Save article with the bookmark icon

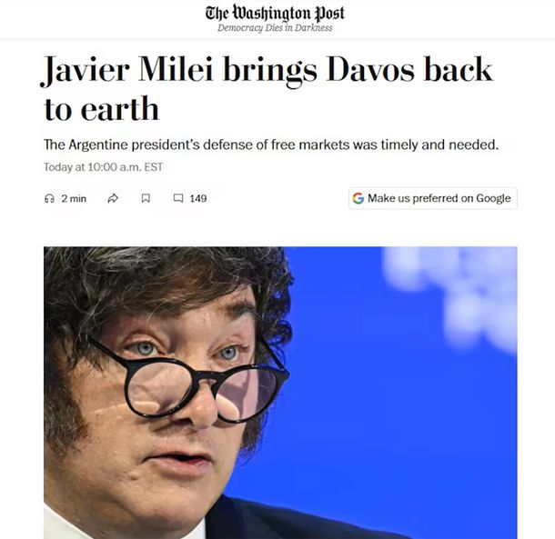tap(146, 198)
